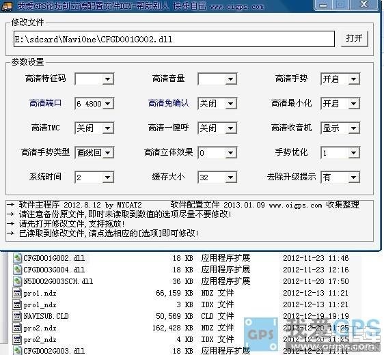Click the CFGD001G002.dll file icon
The image size is (384, 355).
[17, 258]
